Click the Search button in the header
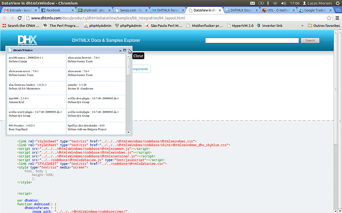This screenshot has width=342, height=213. point(310,41)
